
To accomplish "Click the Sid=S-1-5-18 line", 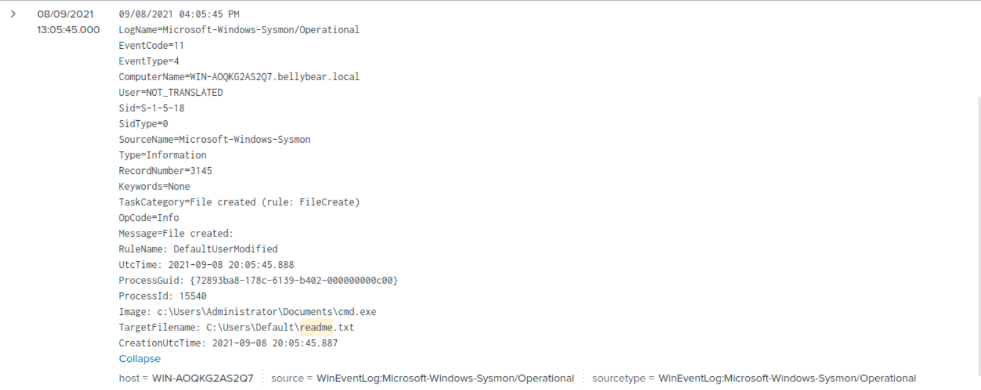I will pos(152,108).
